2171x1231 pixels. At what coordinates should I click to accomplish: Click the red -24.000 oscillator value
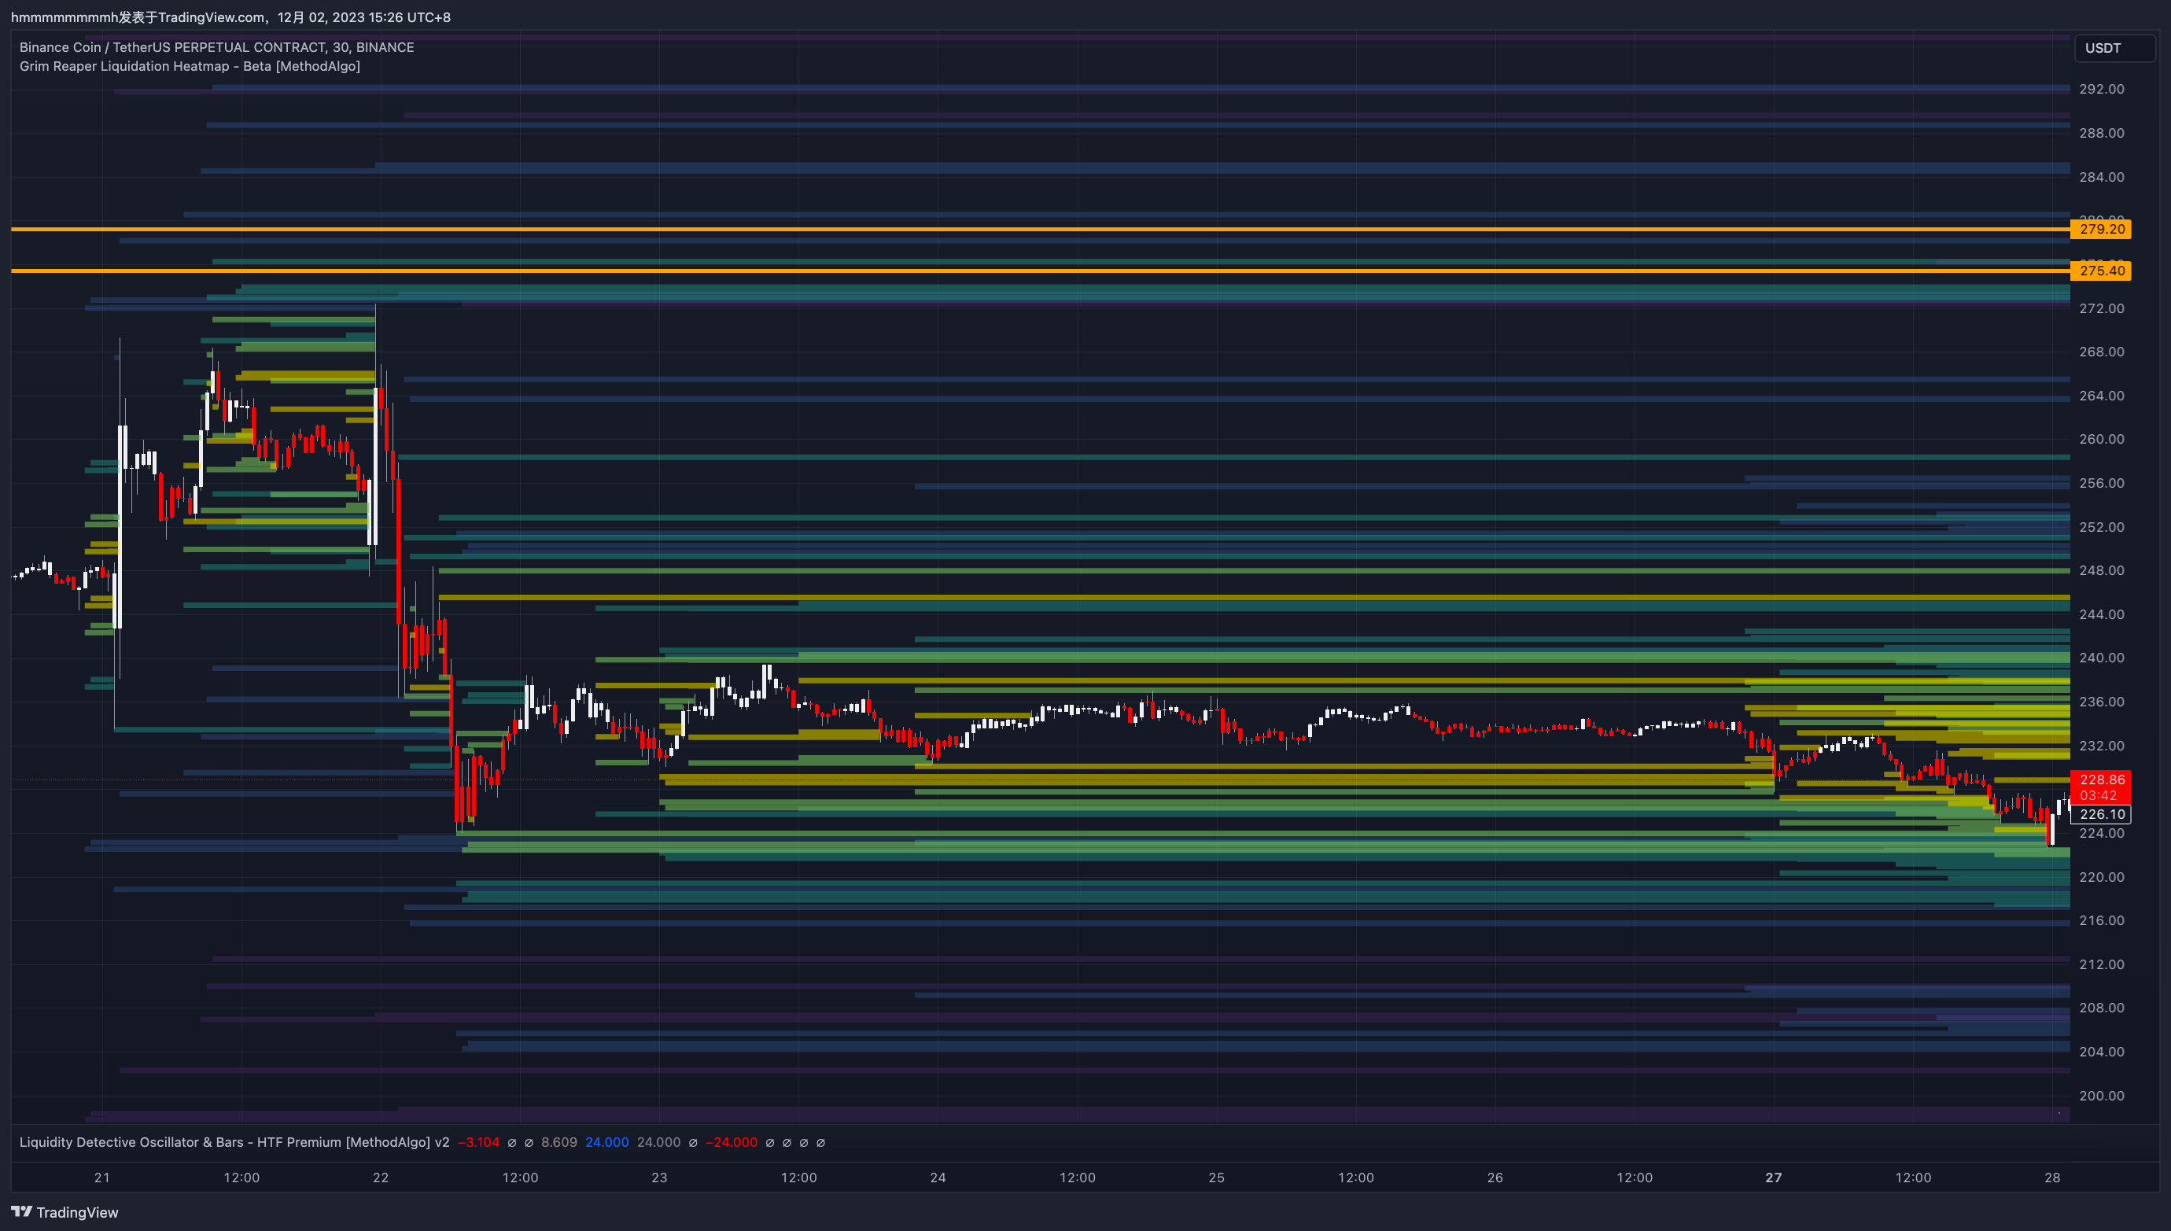click(732, 1142)
